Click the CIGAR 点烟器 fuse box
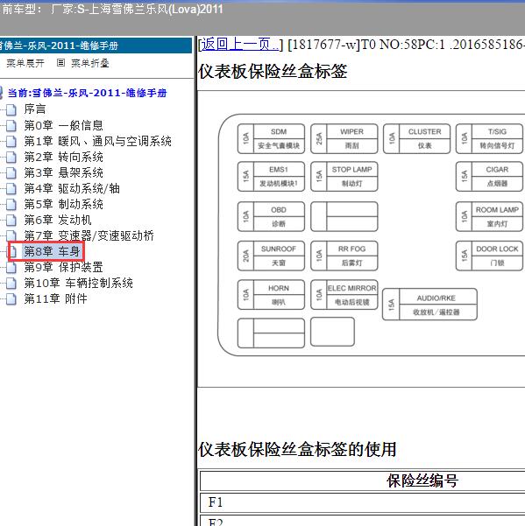Viewport: 525px width, 526px height. (x=489, y=177)
